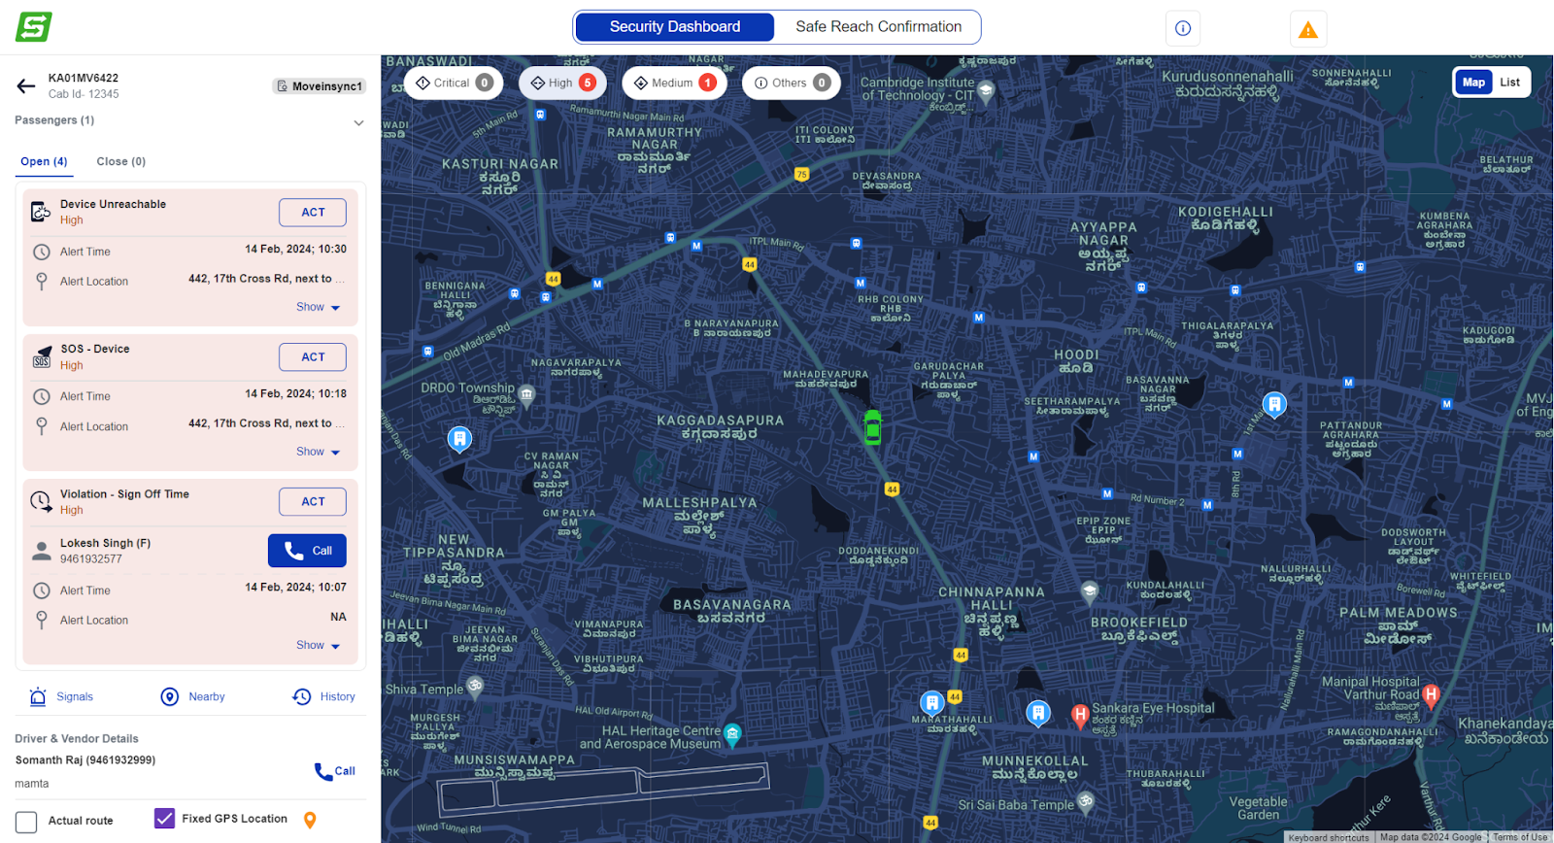Click the Device Unreachable alert icon
The height and width of the screenshot is (843, 1554).
(x=41, y=212)
